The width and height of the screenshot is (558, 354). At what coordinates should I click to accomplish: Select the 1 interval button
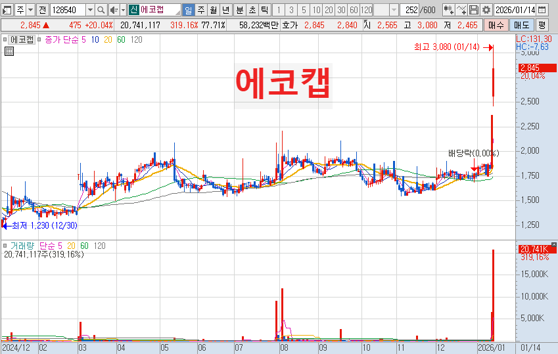pos(279,10)
